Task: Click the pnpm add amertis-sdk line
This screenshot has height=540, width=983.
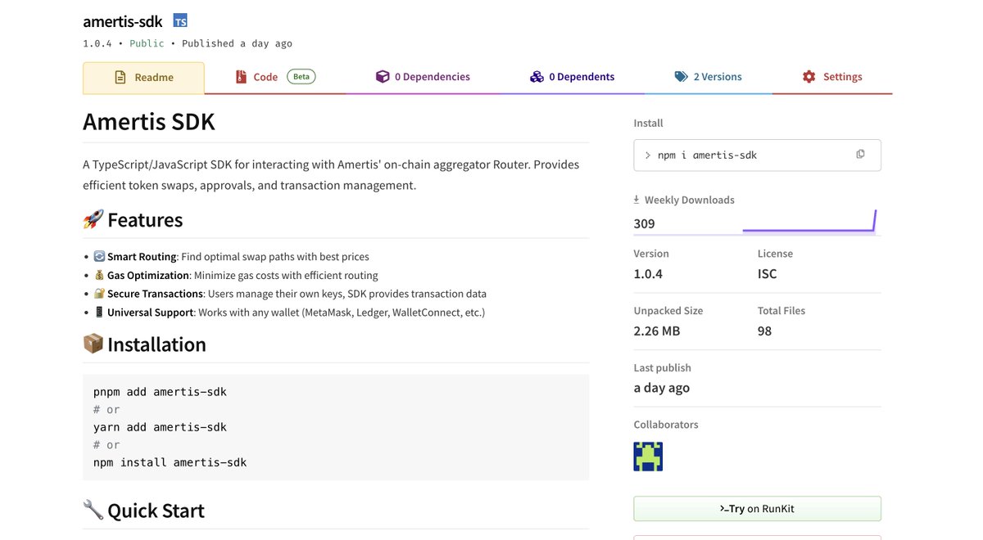Action: [160, 392]
